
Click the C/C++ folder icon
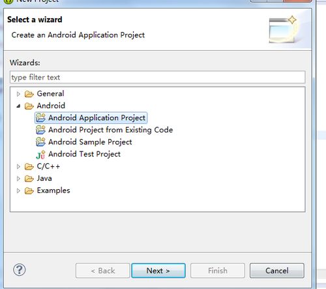(29, 166)
